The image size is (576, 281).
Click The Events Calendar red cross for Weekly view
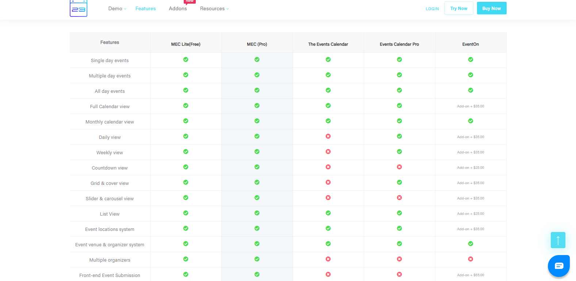[x=328, y=152]
